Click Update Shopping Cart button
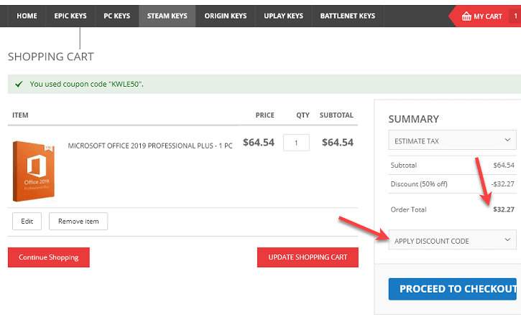Screen dimensions: 521x319 [308, 257]
